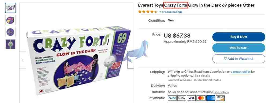This screenshot has height=103, width=268.
Task: Click the Google Pay payment icon
Action: tap(181, 98)
